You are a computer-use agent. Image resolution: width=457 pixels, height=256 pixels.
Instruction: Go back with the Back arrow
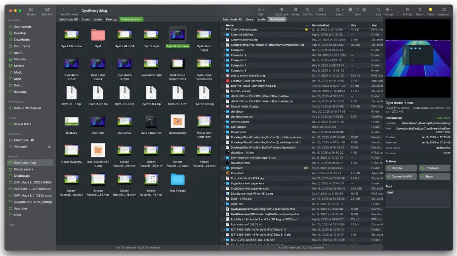click(x=63, y=9)
